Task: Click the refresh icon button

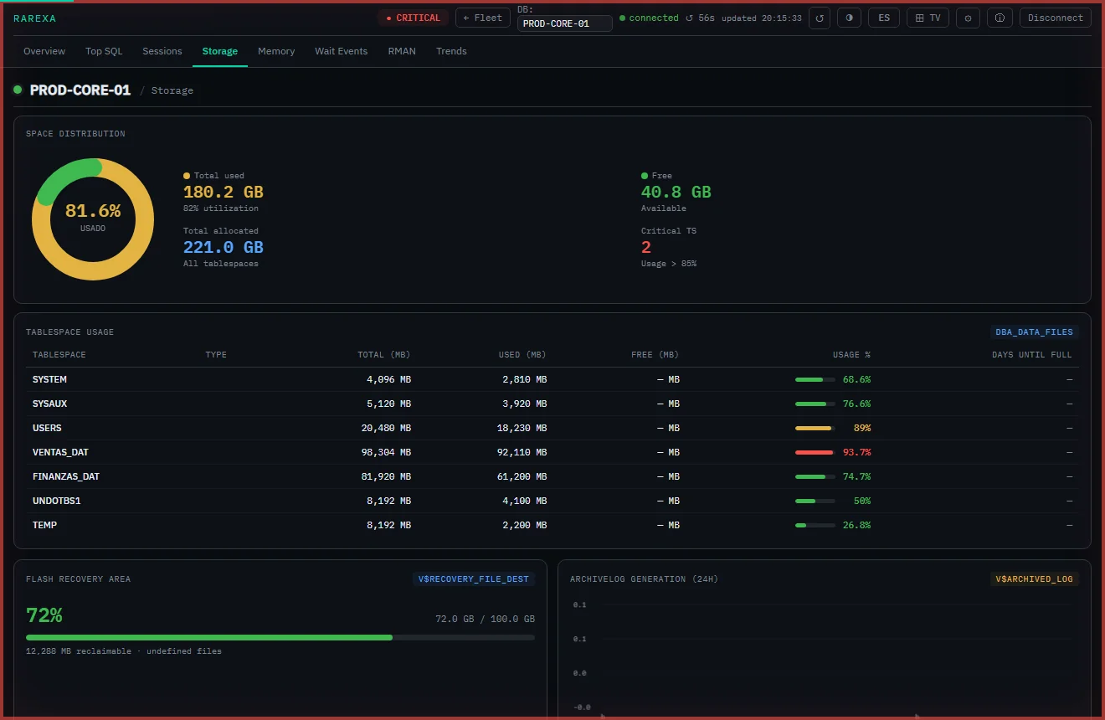Action: tap(820, 18)
